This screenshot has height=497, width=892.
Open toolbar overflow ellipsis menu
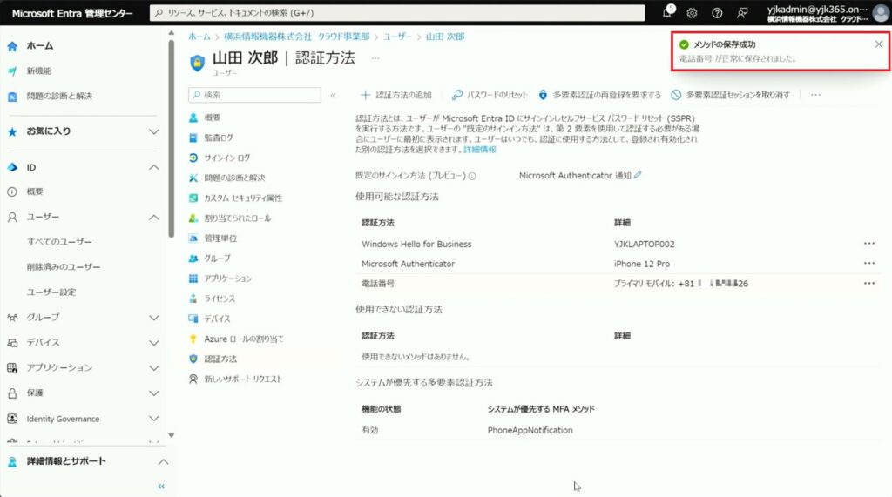pos(815,95)
